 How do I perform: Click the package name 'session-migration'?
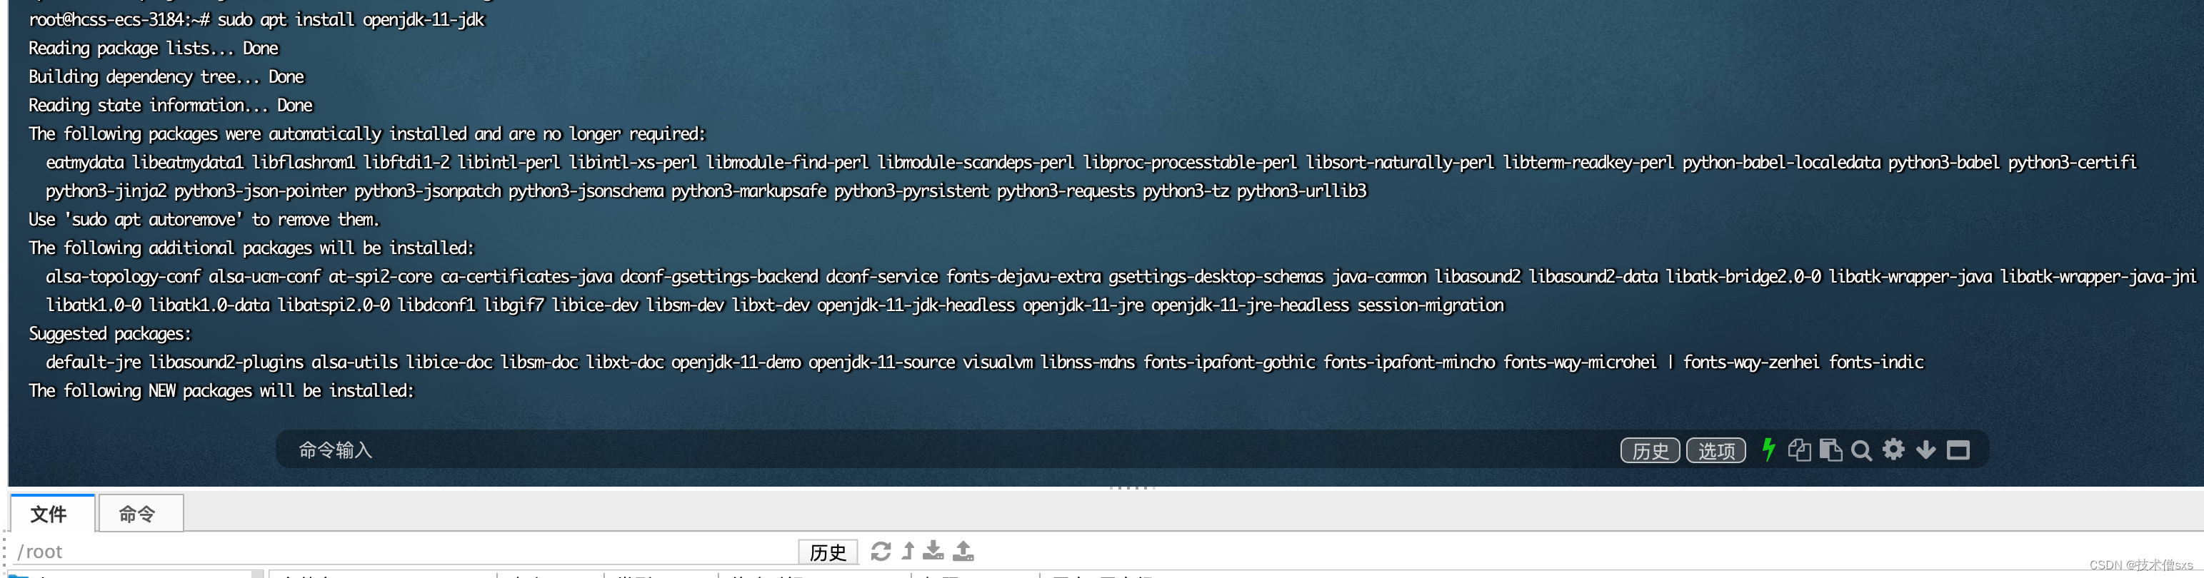[x=1430, y=305]
